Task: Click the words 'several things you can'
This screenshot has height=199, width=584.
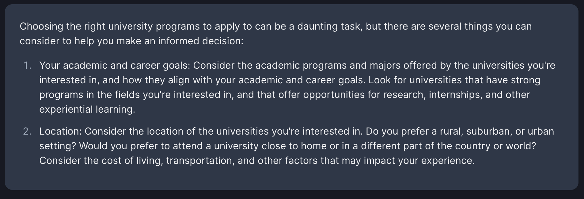Action: coord(480,27)
